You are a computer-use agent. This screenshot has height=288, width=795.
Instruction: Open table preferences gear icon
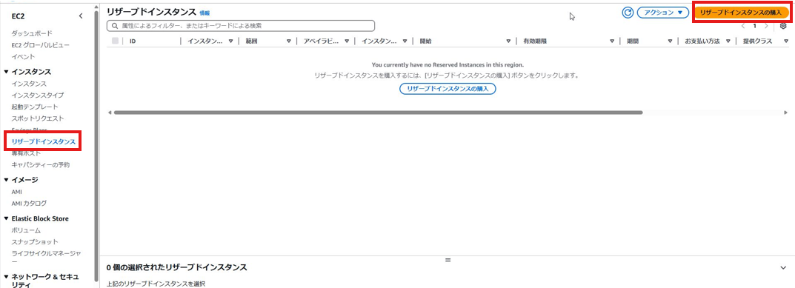[783, 26]
